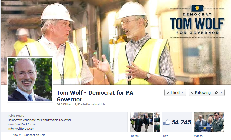Click the 54,245 likes count text

click(64, 104)
